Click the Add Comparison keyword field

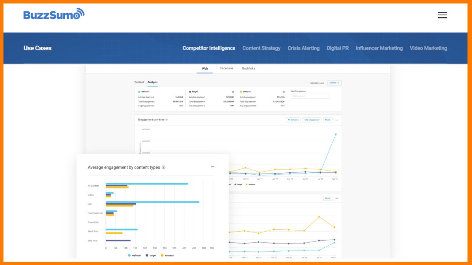310,96
